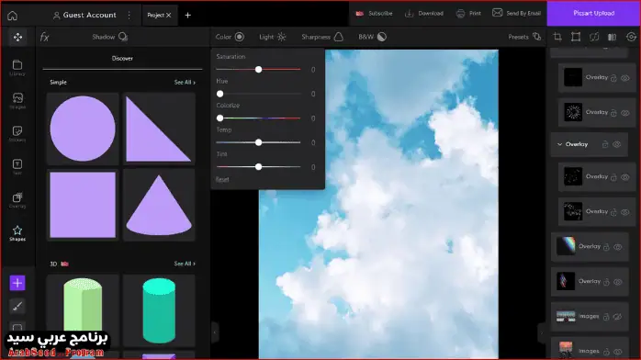Viewport: 641px width, 360px height.
Task: Hide the circular burst Overlay layer
Action: click(x=625, y=113)
